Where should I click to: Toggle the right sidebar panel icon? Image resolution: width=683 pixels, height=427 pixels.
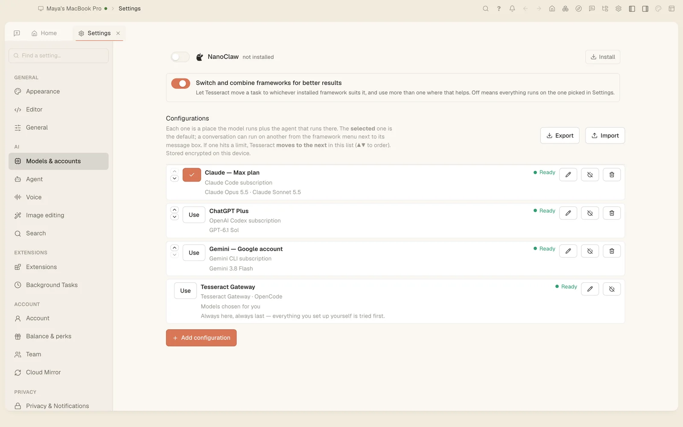click(645, 9)
